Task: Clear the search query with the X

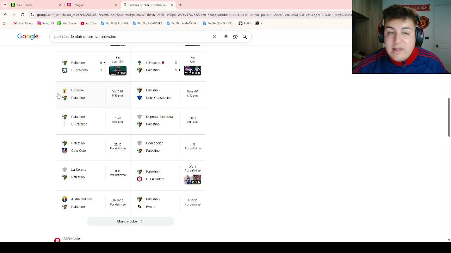Action: pos(214,37)
